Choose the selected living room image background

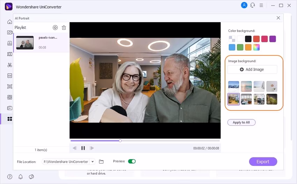pyautogui.click(x=233, y=99)
